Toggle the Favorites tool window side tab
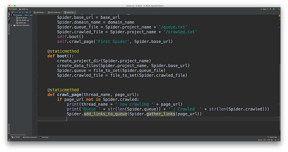The width and height of the screenshot is (288, 152). pos(9,128)
